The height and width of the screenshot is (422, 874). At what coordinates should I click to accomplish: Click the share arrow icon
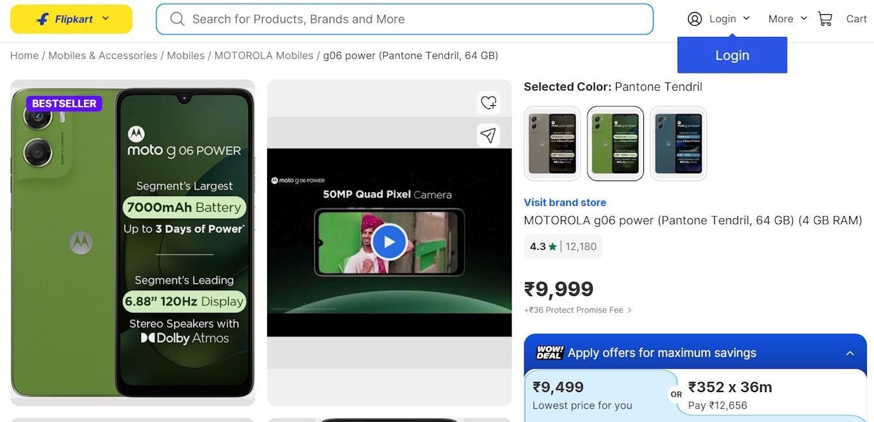[x=488, y=134]
